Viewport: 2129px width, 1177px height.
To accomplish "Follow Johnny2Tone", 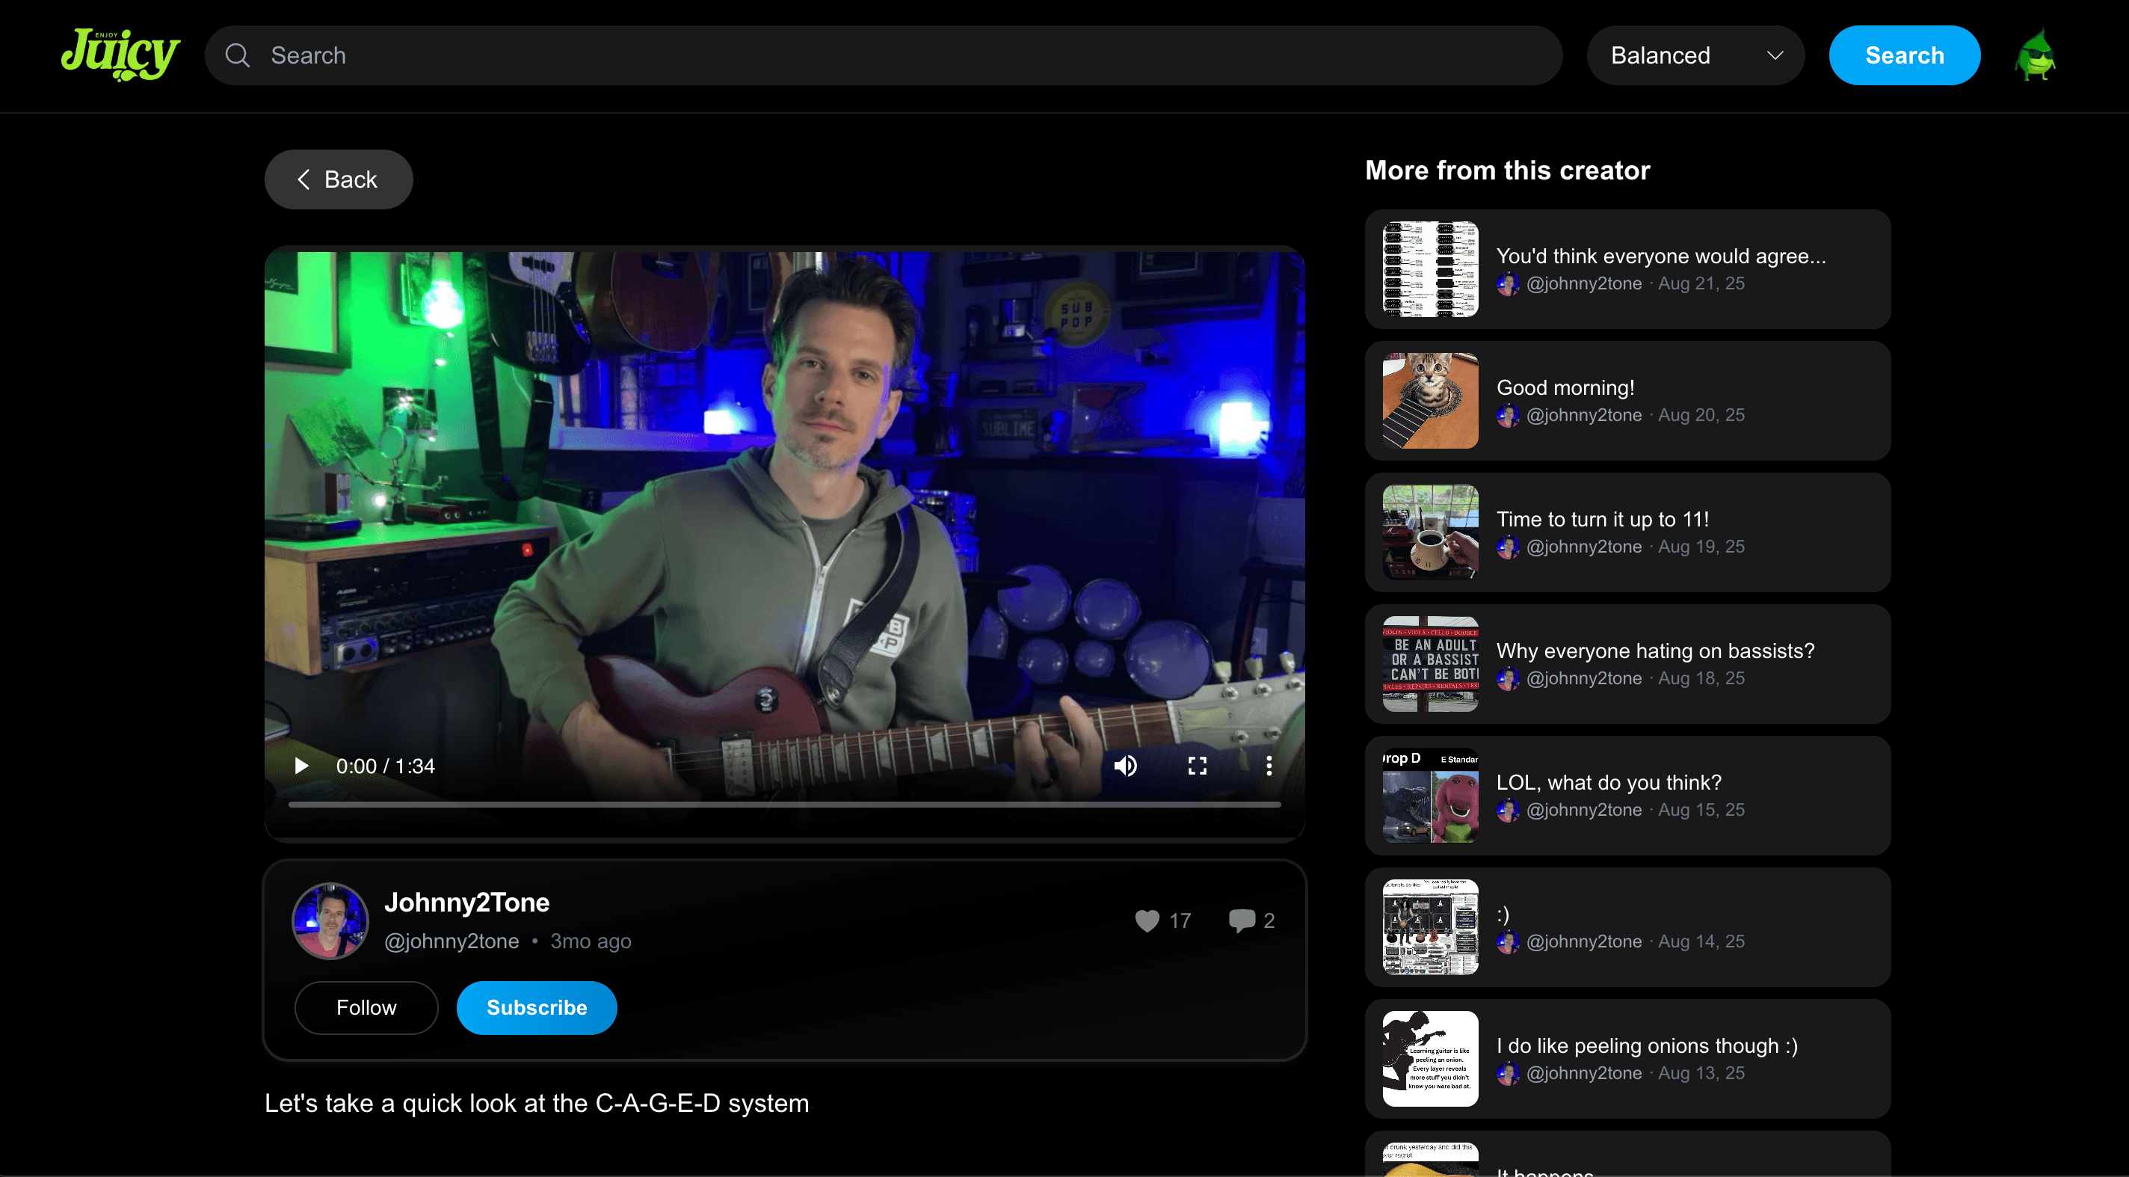I will click(x=366, y=1007).
